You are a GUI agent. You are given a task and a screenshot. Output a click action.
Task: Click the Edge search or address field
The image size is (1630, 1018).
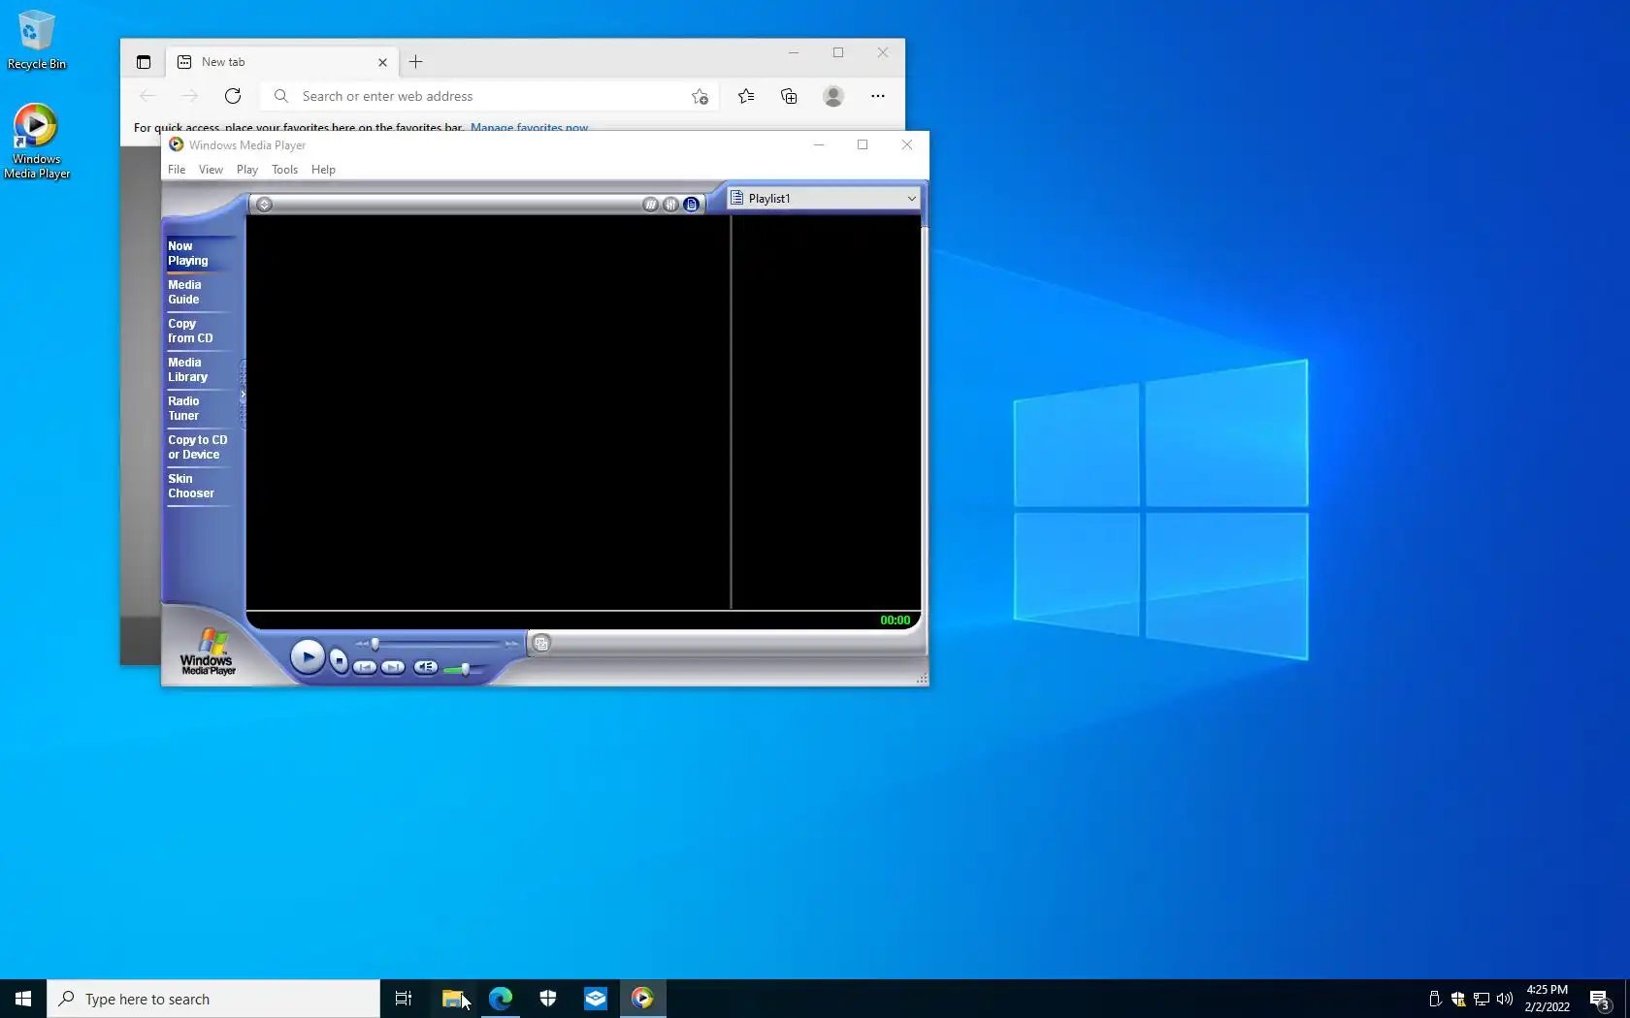coord(489,96)
